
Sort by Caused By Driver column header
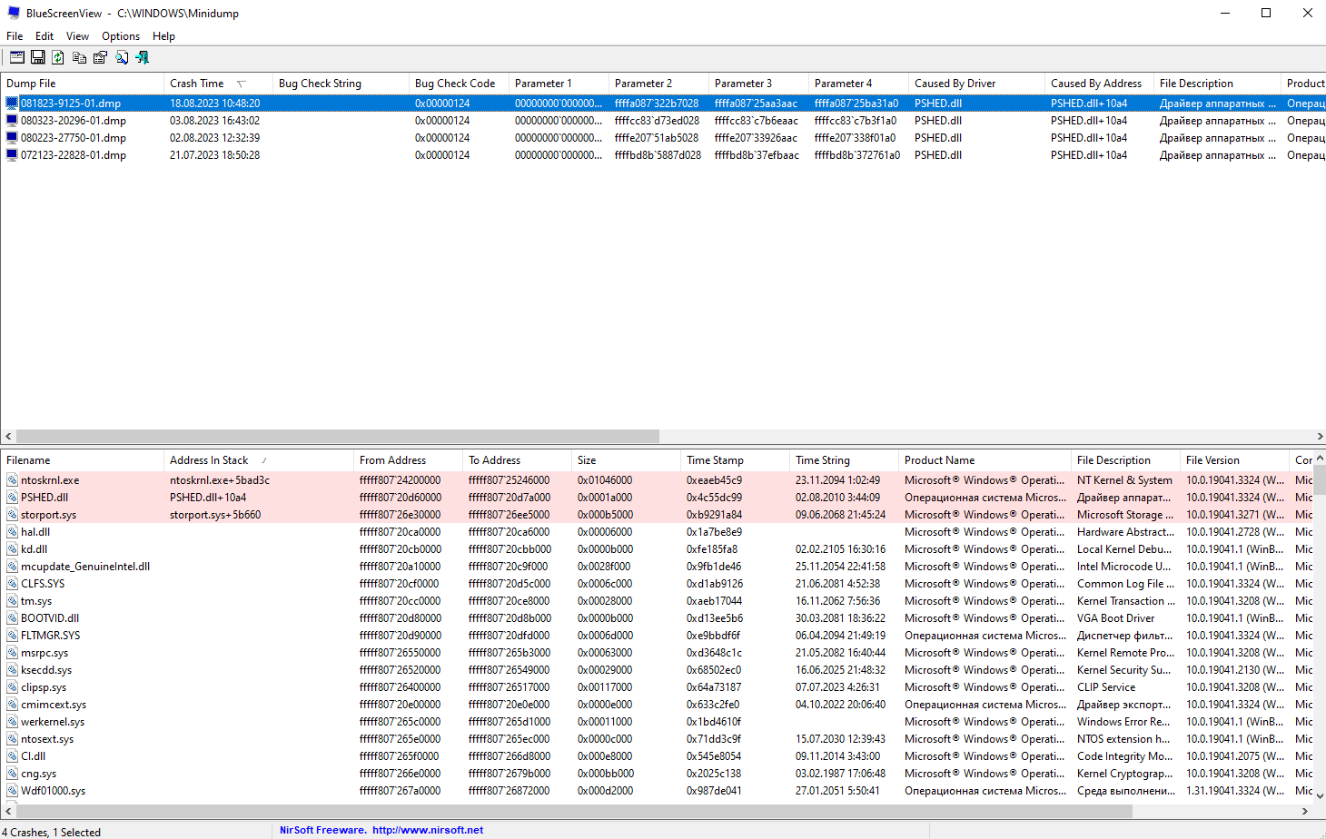coord(975,84)
